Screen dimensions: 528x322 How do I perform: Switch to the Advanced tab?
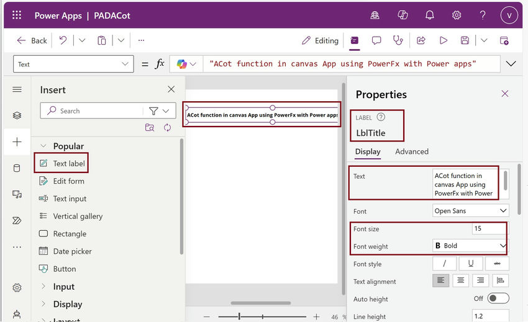(411, 151)
